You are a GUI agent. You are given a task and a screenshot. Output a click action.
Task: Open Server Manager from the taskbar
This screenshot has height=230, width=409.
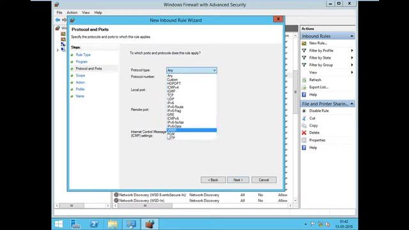pyautogui.click(x=75, y=224)
